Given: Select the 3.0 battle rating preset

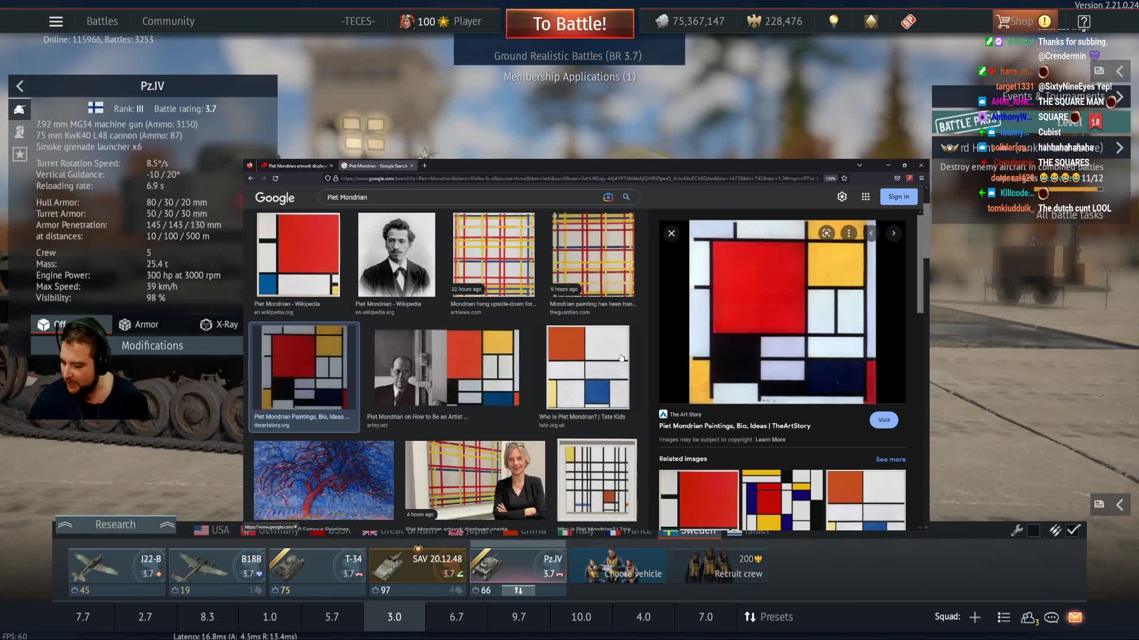Looking at the screenshot, I should (394, 617).
